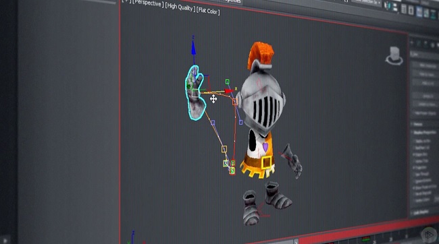Click the highlighted blue explorer icon in the main toolbar
This screenshot has width=439, height=244.
419,12
